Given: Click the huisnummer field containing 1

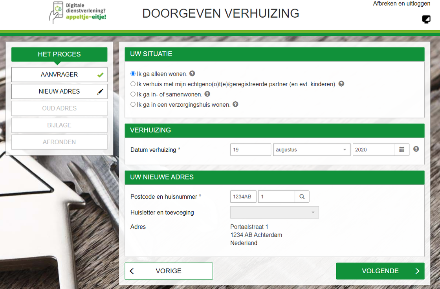Looking at the screenshot, I should [277, 196].
